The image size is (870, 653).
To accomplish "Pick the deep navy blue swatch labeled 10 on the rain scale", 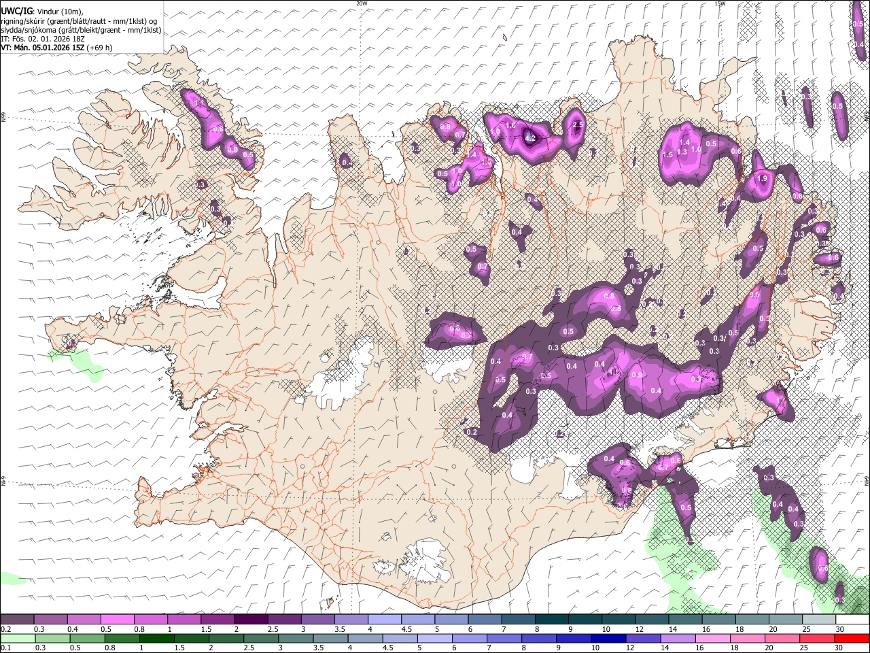I will click(x=607, y=638).
